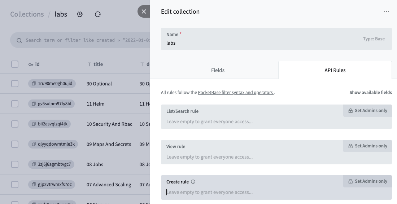Set Create rule to Admins only

[x=368, y=182]
